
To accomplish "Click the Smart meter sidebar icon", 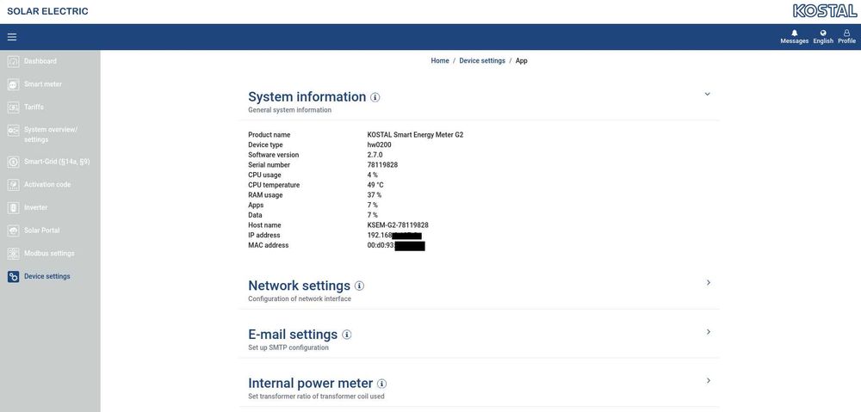I will [x=13, y=84].
